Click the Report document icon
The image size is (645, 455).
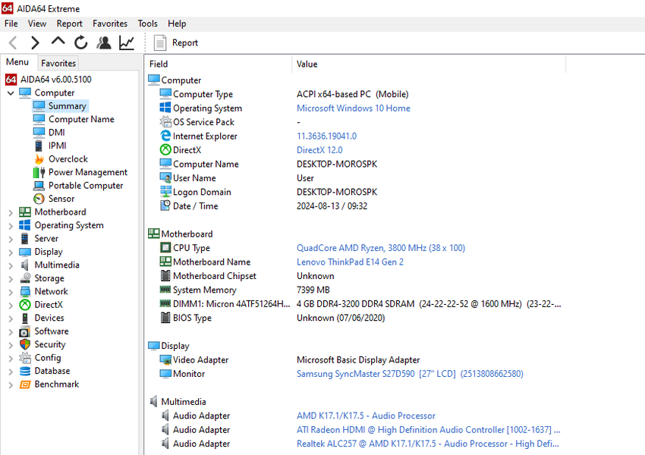pos(159,42)
